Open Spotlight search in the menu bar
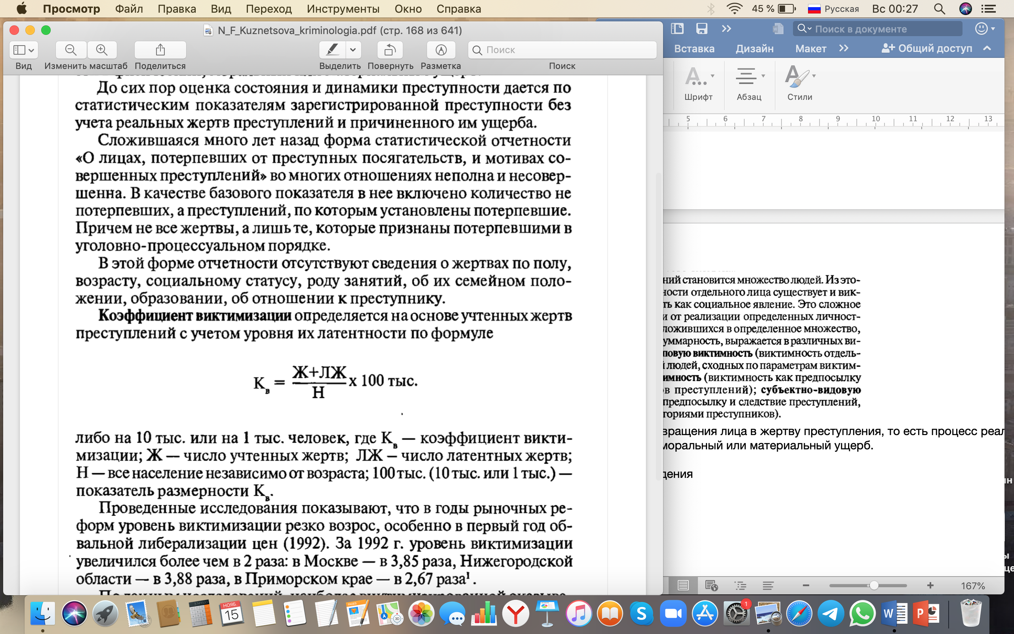Image resolution: width=1014 pixels, height=634 pixels. (940, 9)
